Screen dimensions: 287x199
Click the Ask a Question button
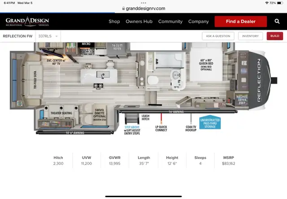218,36
